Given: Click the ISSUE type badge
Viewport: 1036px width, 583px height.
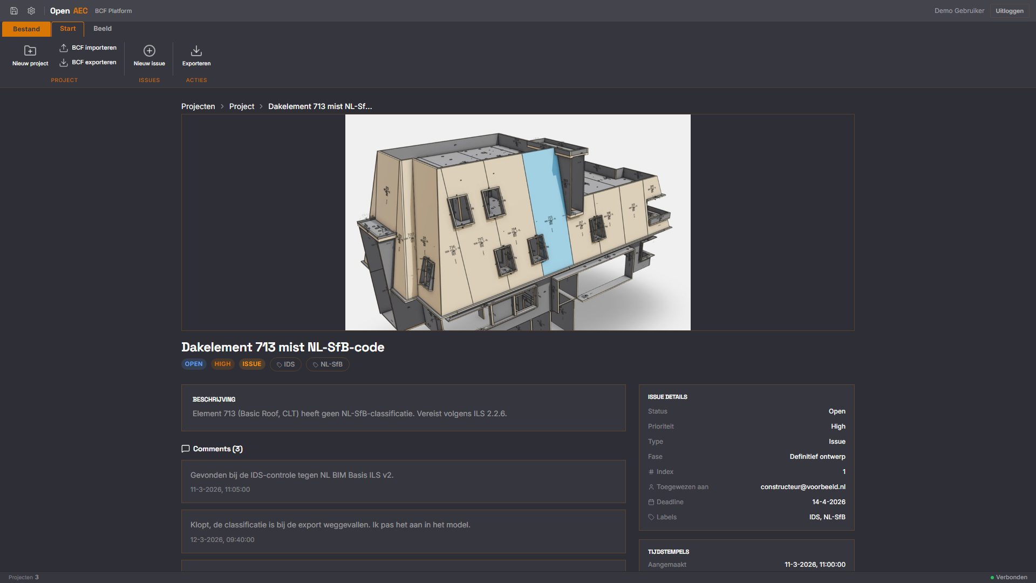Looking at the screenshot, I should [x=252, y=364].
